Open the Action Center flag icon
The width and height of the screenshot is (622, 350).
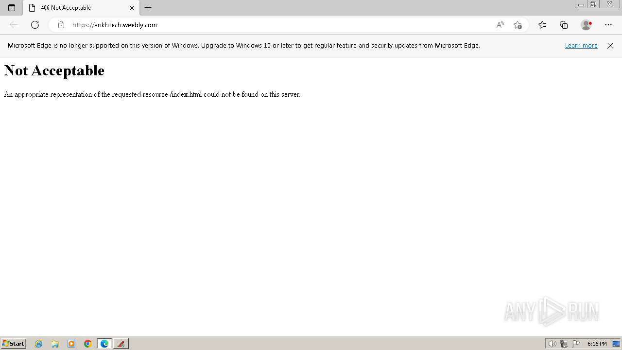576,344
